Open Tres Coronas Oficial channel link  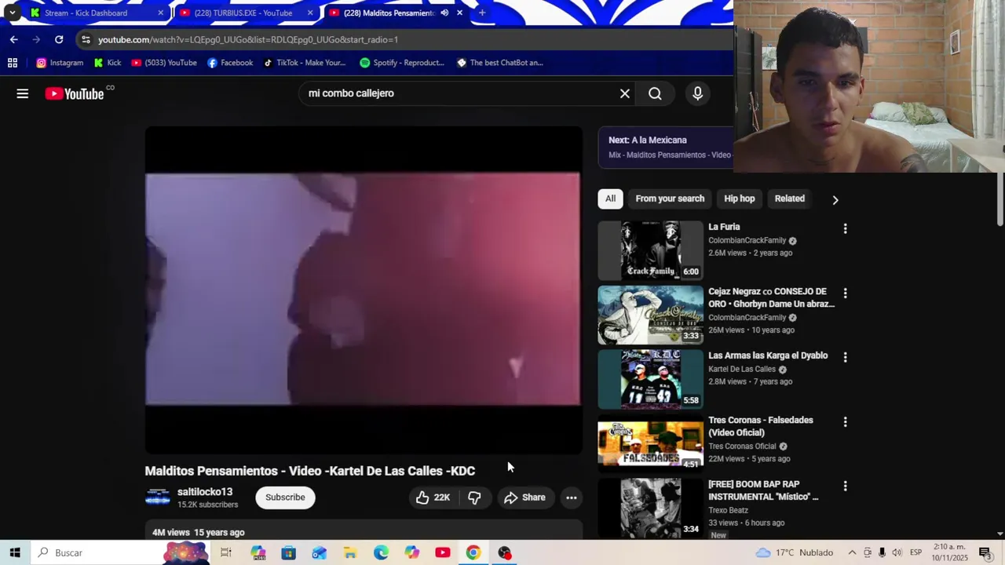pyautogui.click(x=742, y=446)
